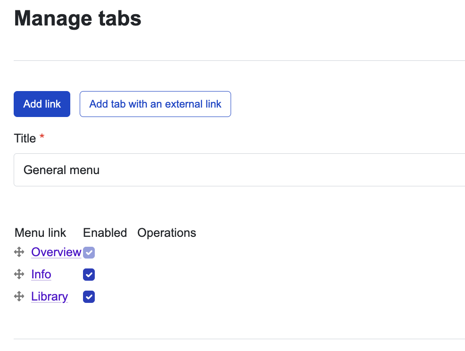
Task: Click the Title field label
Action: coord(25,138)
